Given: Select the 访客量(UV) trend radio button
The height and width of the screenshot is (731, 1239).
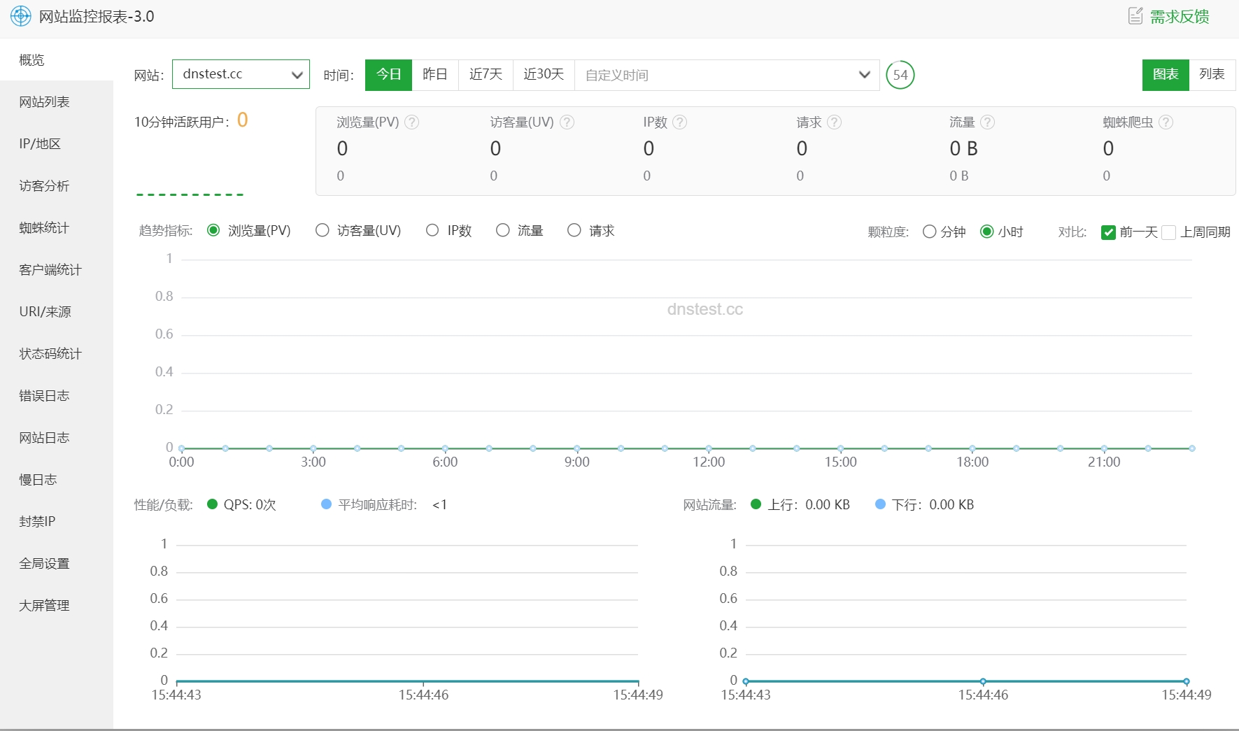Looking at the screenshot, I should click(x=323, y=231).
